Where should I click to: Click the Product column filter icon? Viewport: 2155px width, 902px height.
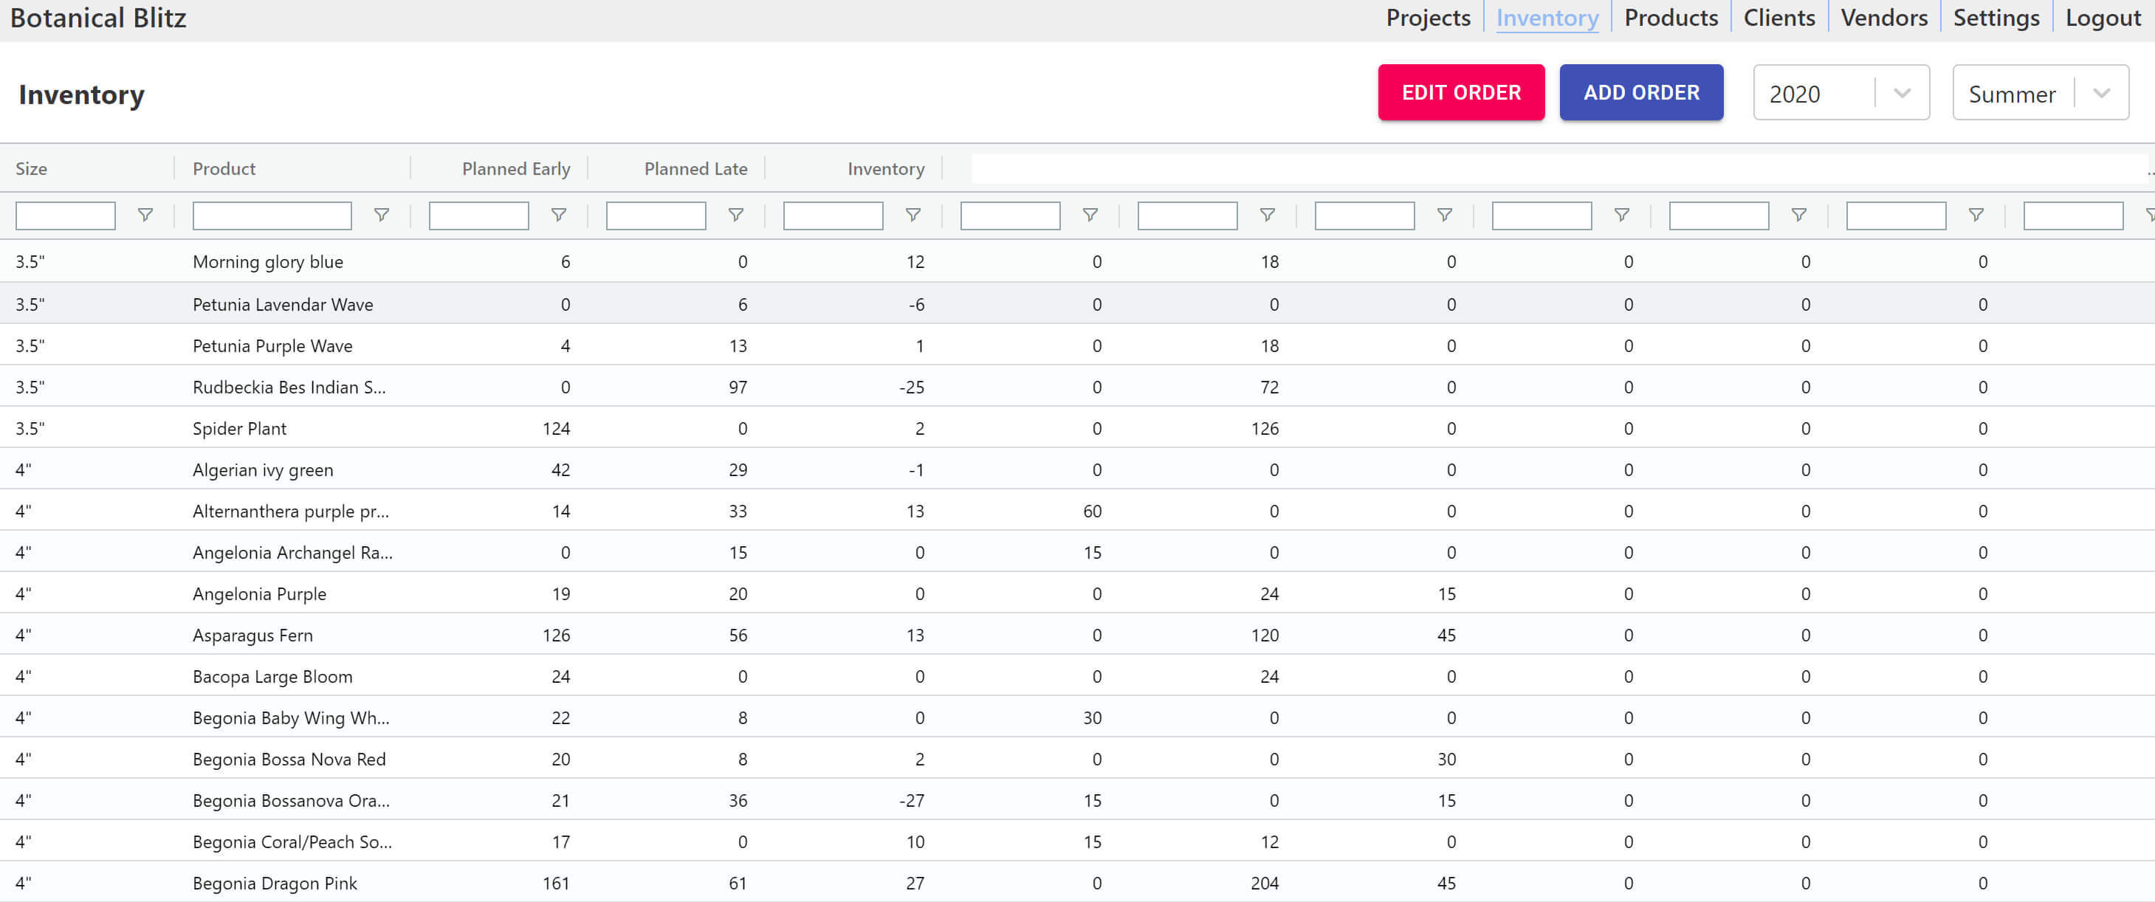381,215
